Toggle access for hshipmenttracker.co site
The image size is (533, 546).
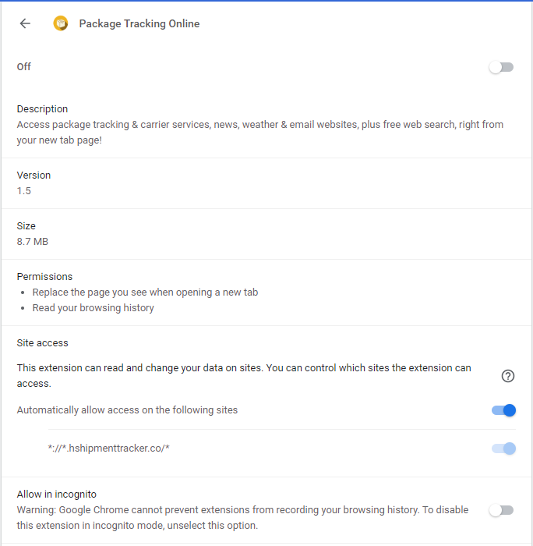pos(504,448)
